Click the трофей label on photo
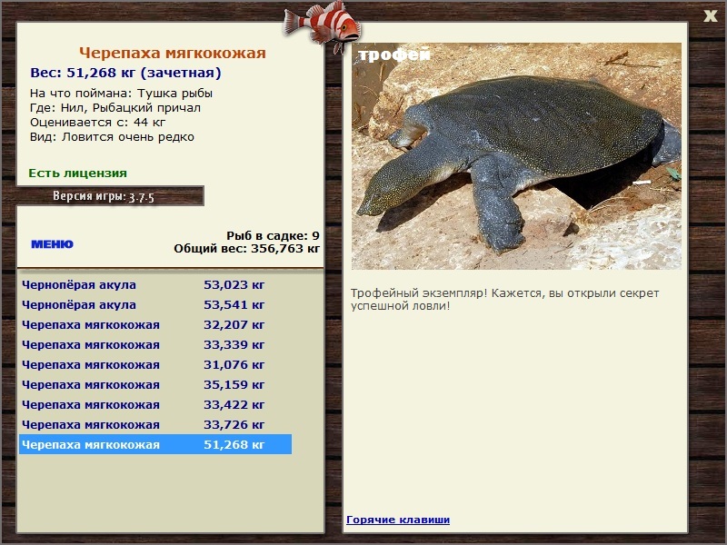 pos(394,54)
